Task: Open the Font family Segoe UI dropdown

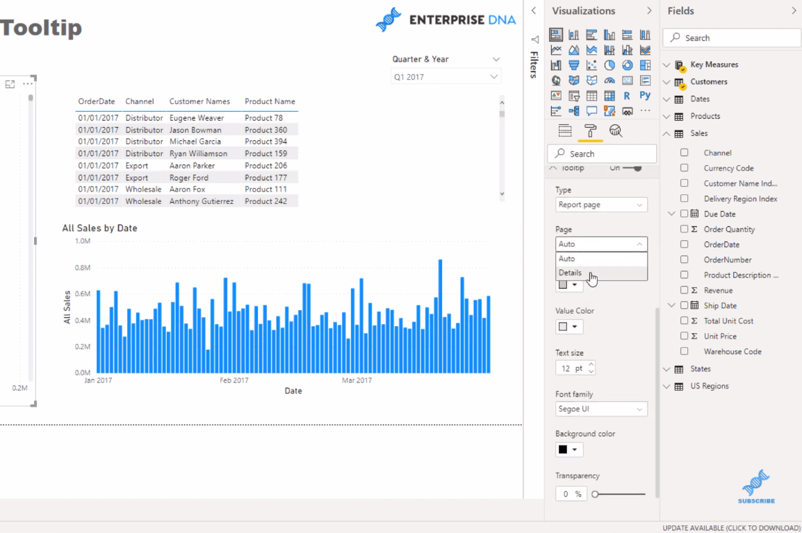Action: 601,409
